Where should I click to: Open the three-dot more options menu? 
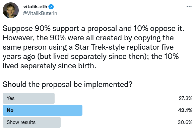pos(189,7)
